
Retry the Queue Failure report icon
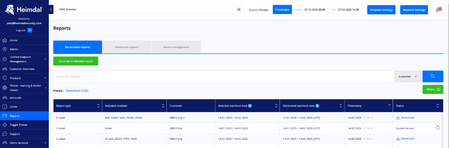(438, 128)
